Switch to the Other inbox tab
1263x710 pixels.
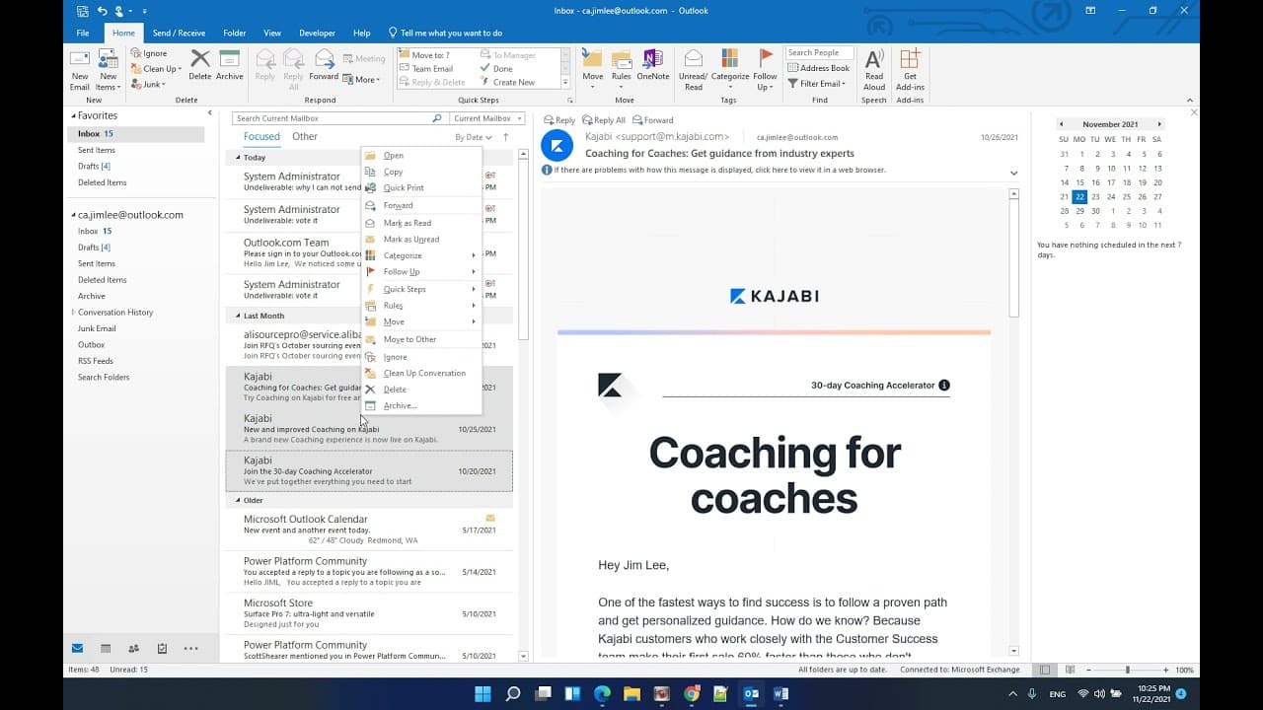pos(305,137)
